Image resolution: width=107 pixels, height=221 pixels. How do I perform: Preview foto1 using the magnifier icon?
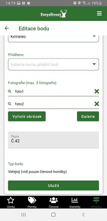pos(10,91)
